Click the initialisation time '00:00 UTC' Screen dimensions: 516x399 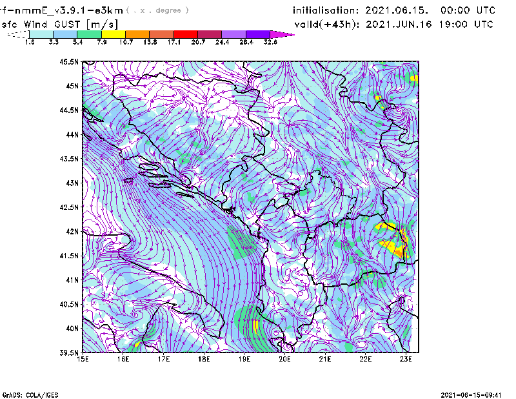(x=468, y=10)
